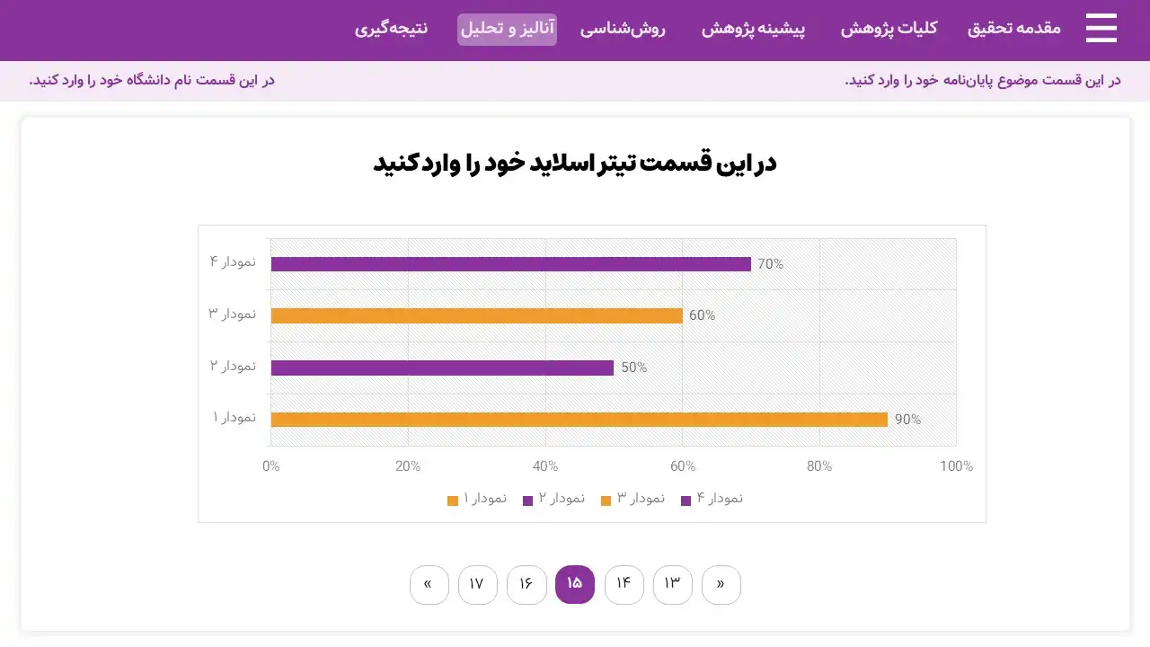Jump to slide page ۱۴
1150x647 pixels.
coord(624,584)
